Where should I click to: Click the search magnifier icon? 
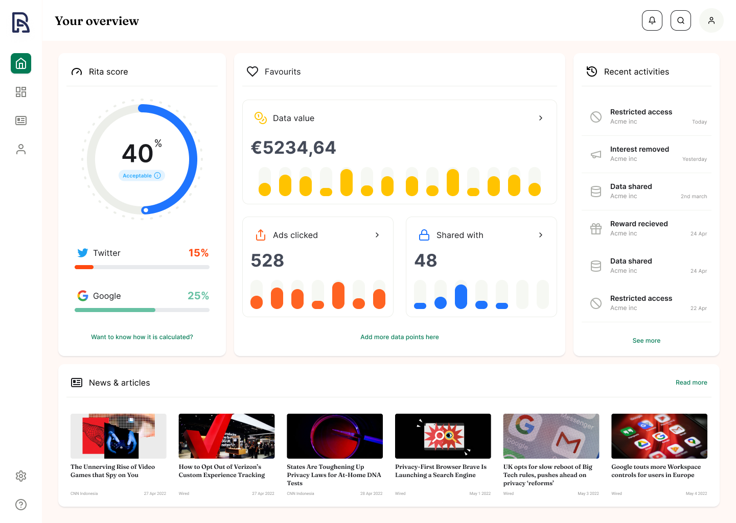point(681,20)
